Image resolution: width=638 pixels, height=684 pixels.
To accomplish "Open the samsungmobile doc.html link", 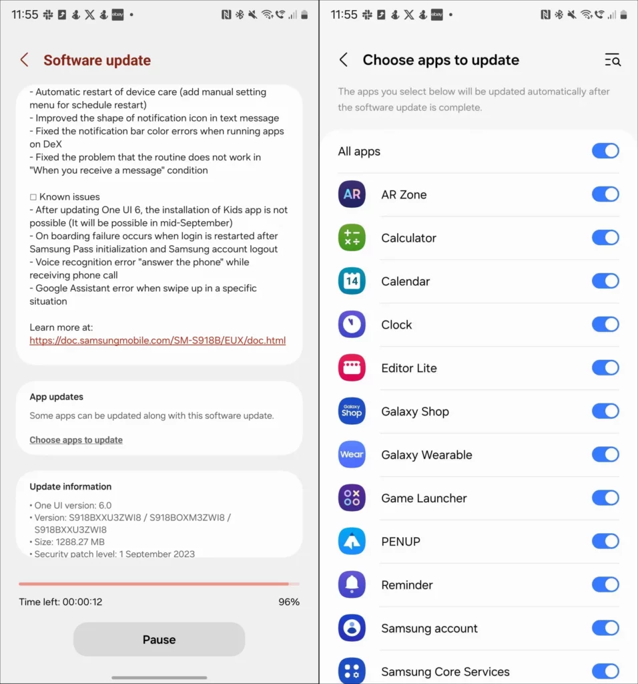I will click(157, 340).
